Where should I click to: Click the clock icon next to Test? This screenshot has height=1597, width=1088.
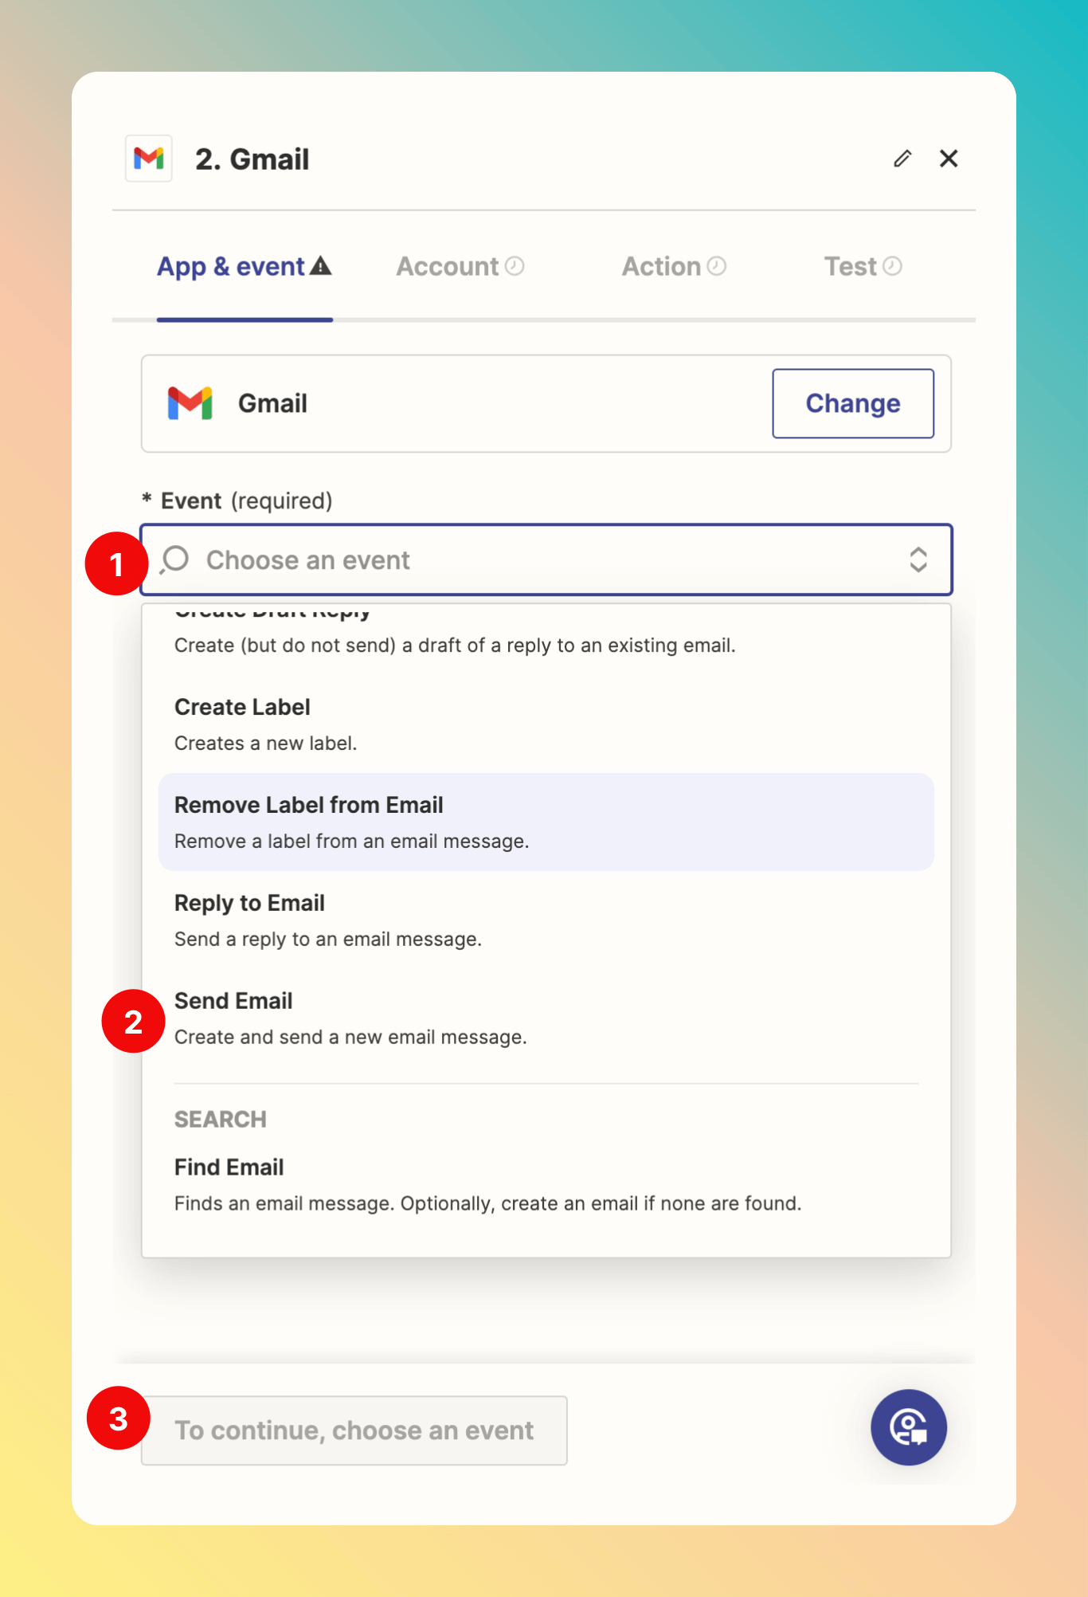(893, 265)
